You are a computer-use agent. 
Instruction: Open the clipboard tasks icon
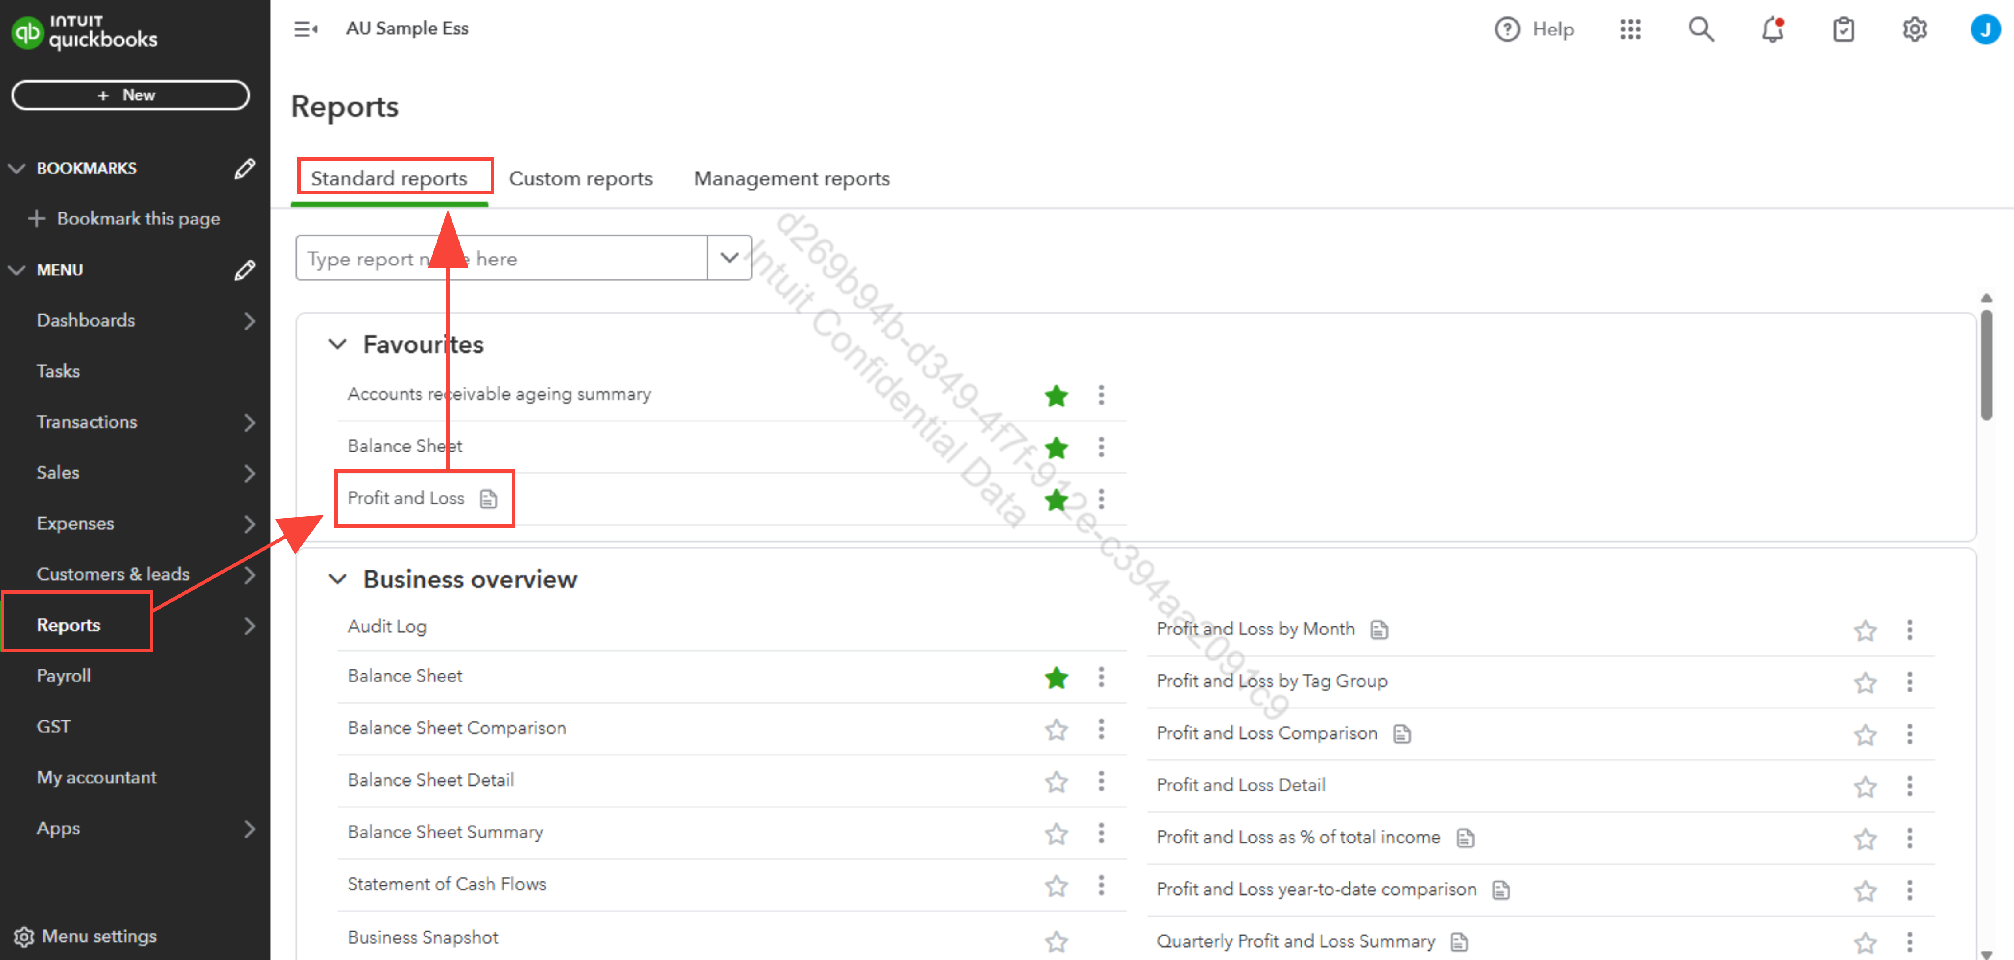point(1844,29)
